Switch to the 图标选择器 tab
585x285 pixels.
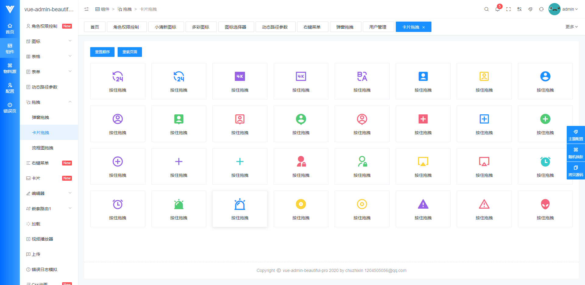tap(236, 27)
